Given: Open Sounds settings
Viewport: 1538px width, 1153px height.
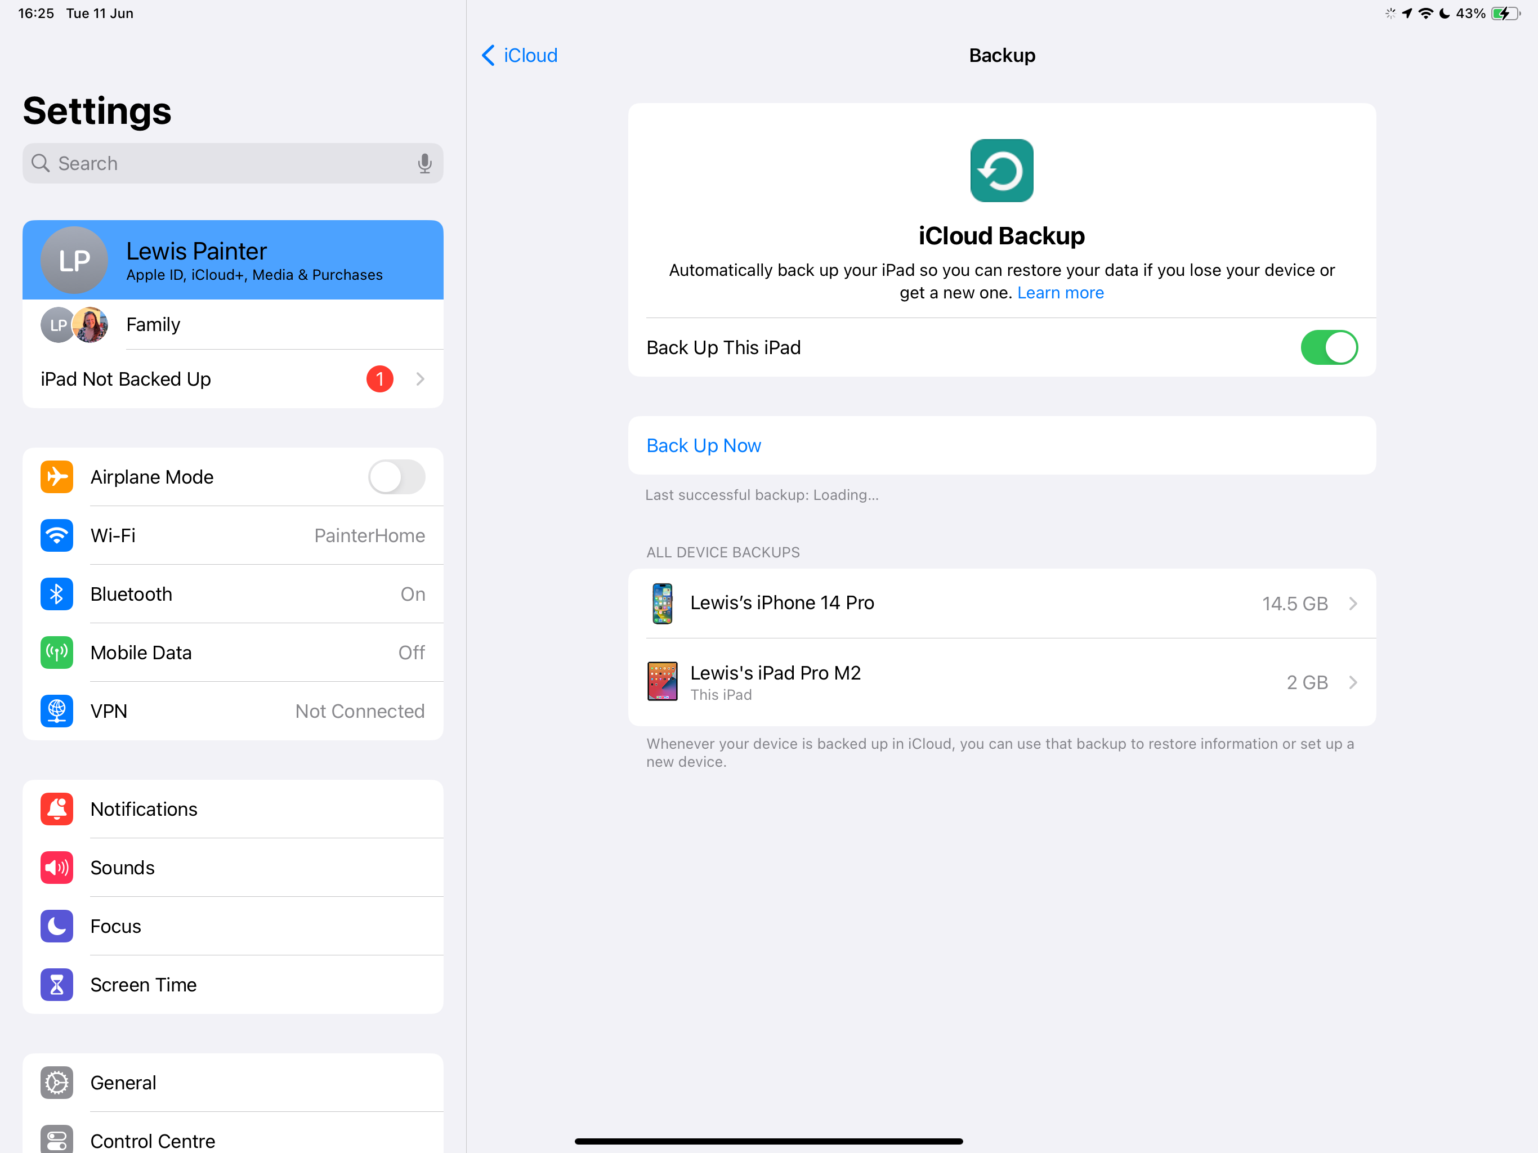Looking at the screenshot, I should coord(233,867).
